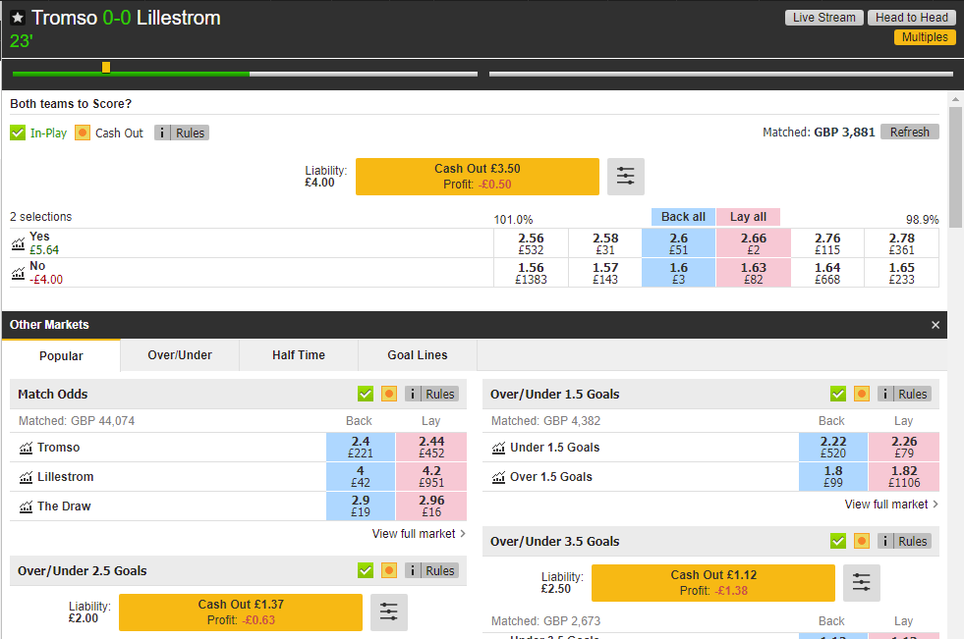964x639 pixels.
Task: Open Rules for Over/Under 3.5 Goals
Action: 904,542
